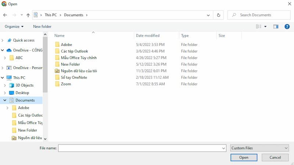Viewport: 294px width, 165px height.
Task: Sort by Name column header
Action: click(x=60, y=36)
